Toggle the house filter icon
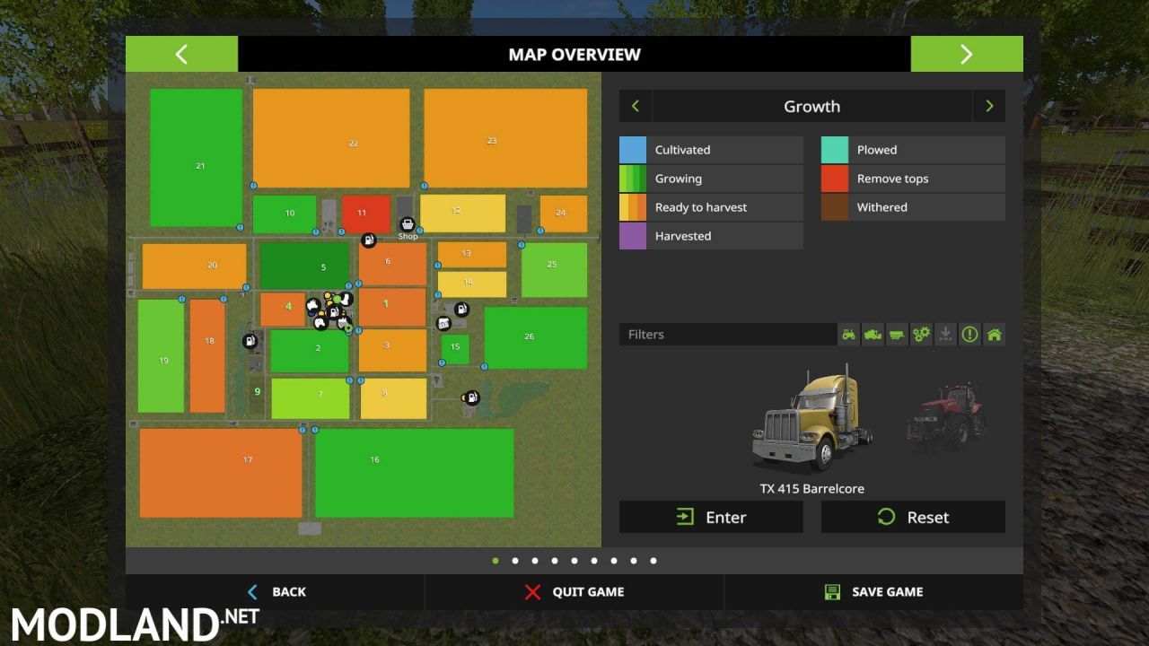Viewport: 1149px width, 646px height. (994, 335)
